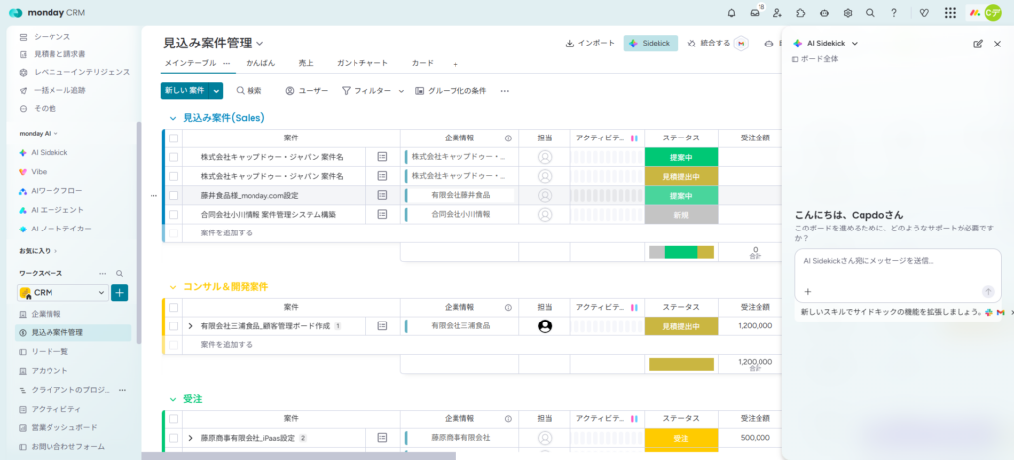Switch to the ガントチャート tab
This screenshot has width=1014, height=460.
coord(361,63)
